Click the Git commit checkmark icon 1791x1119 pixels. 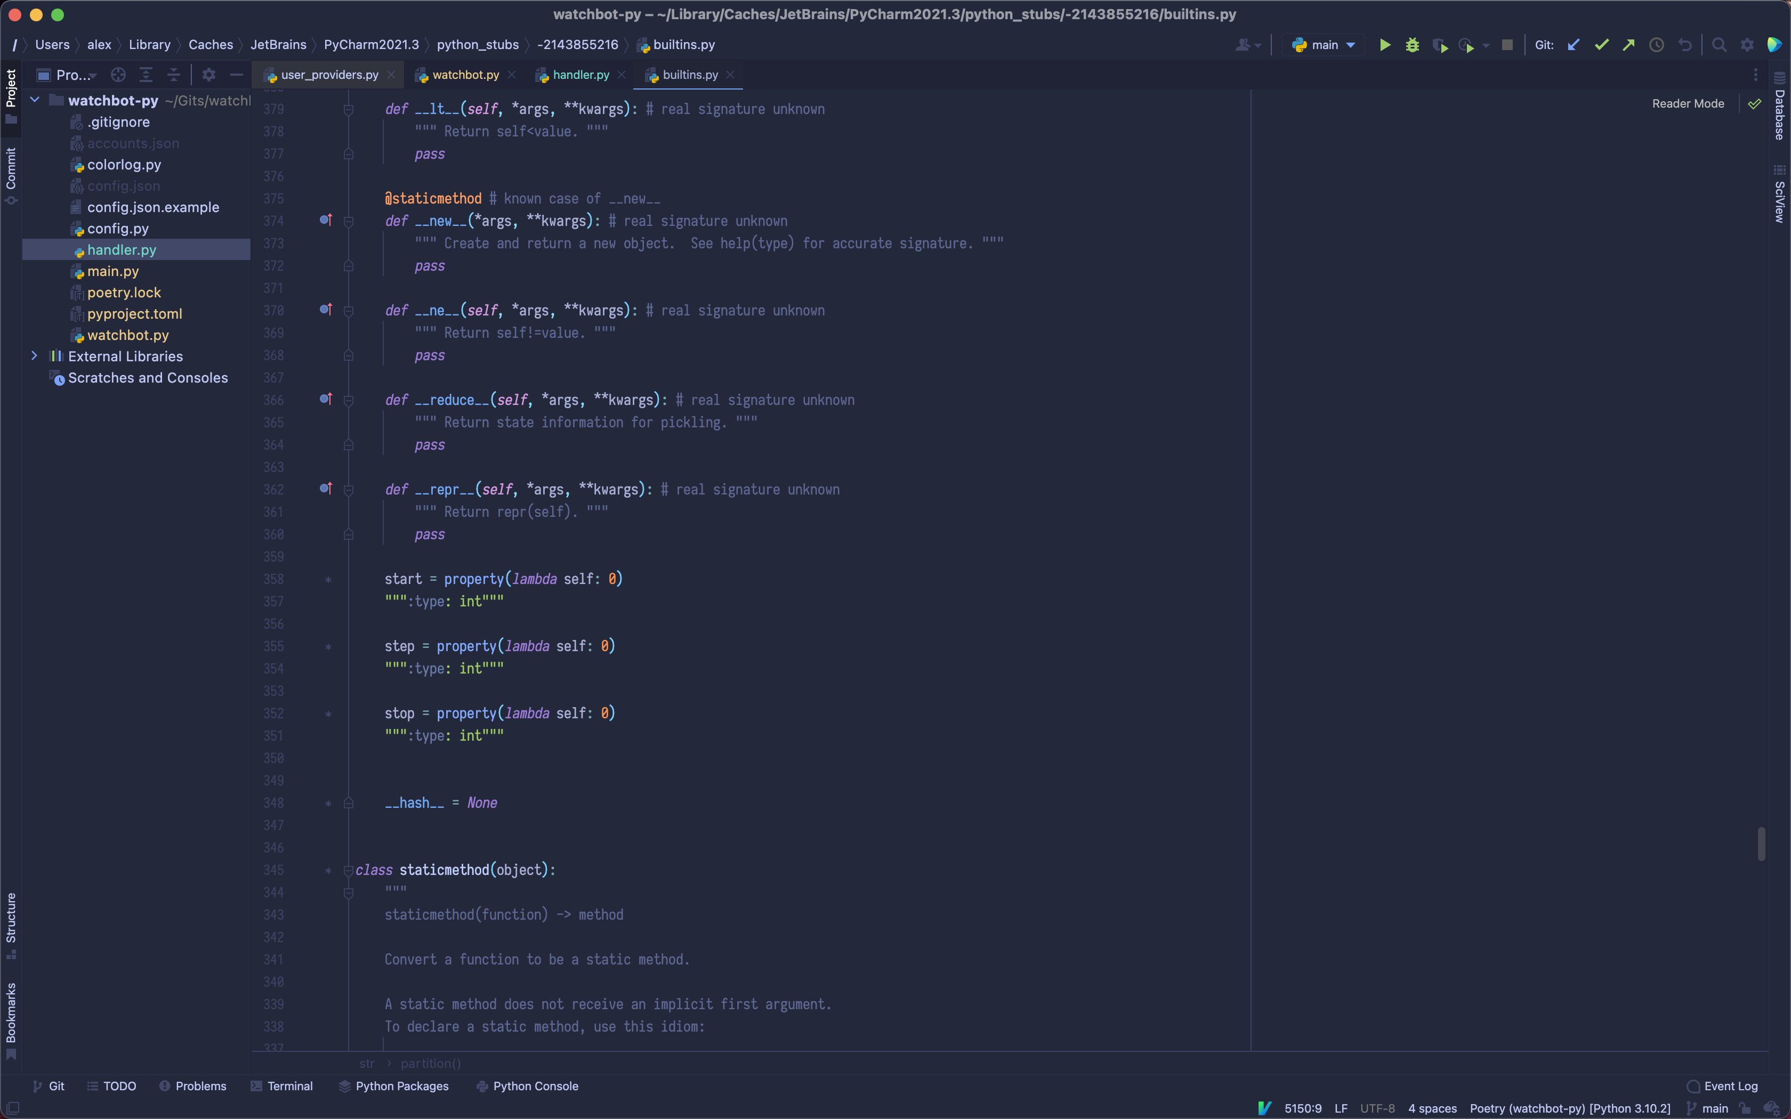1601,45
